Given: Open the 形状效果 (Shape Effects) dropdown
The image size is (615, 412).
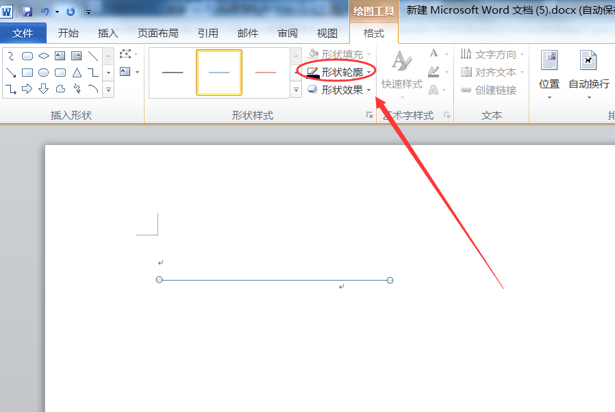Looking at the screenshot, I should coord(339,90).
